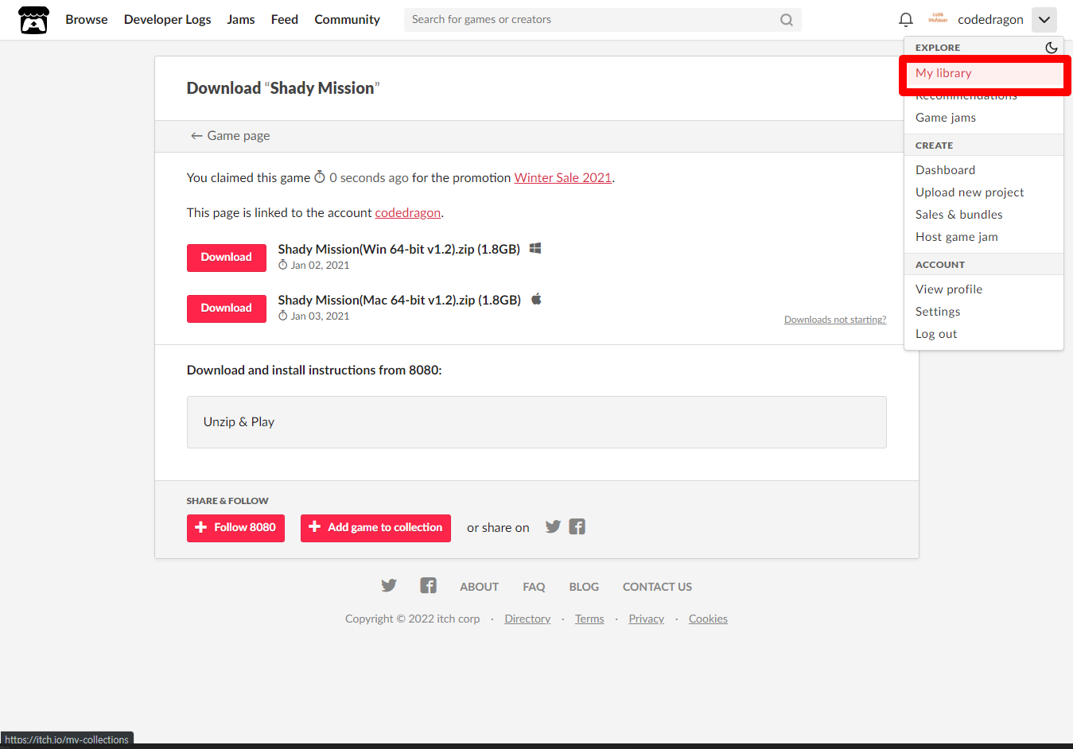
Task: Open View profile entry
Action: [984, 289]
